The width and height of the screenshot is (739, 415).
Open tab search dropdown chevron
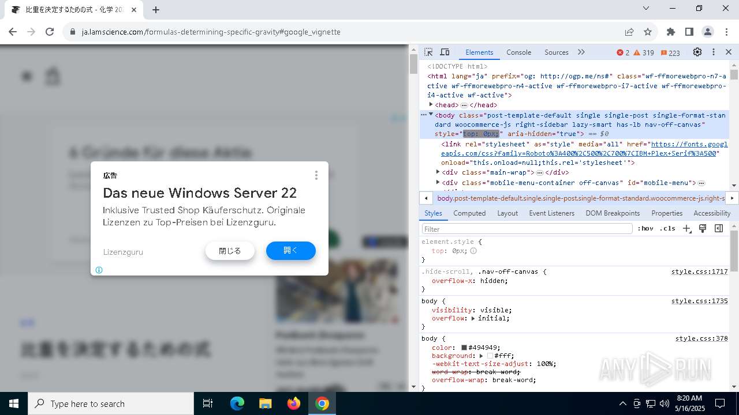(646, 9)
